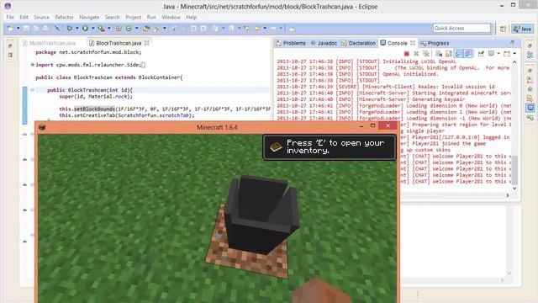Launch Debug with the bug icon
Screen dimensions: 538x303
69,29
